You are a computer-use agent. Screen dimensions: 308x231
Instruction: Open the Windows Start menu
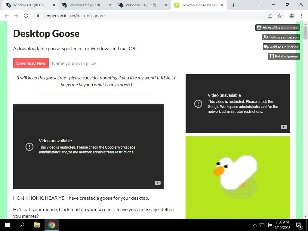[7, 225]
